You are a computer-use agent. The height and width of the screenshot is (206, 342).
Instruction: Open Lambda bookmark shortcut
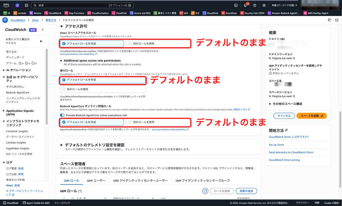pyautogui.click(x=20, y=13)
